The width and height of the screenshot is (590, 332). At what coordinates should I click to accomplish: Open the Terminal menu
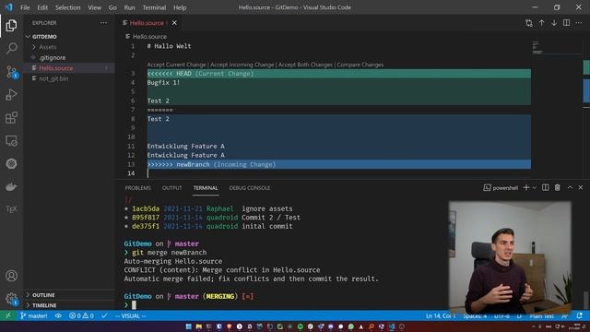coord(154,7)
